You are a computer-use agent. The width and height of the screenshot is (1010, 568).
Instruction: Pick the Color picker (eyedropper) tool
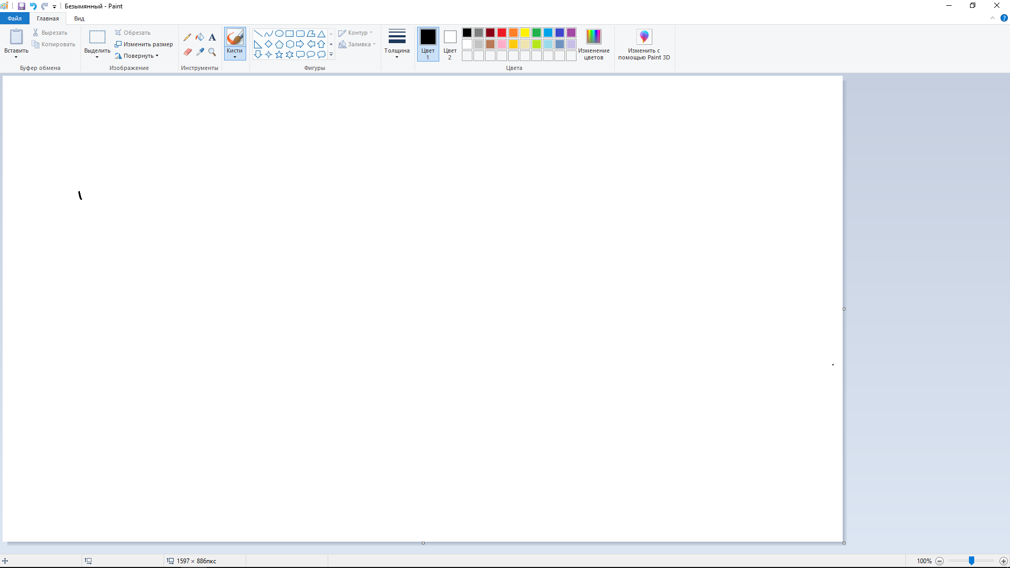click(x=200, y=52)
